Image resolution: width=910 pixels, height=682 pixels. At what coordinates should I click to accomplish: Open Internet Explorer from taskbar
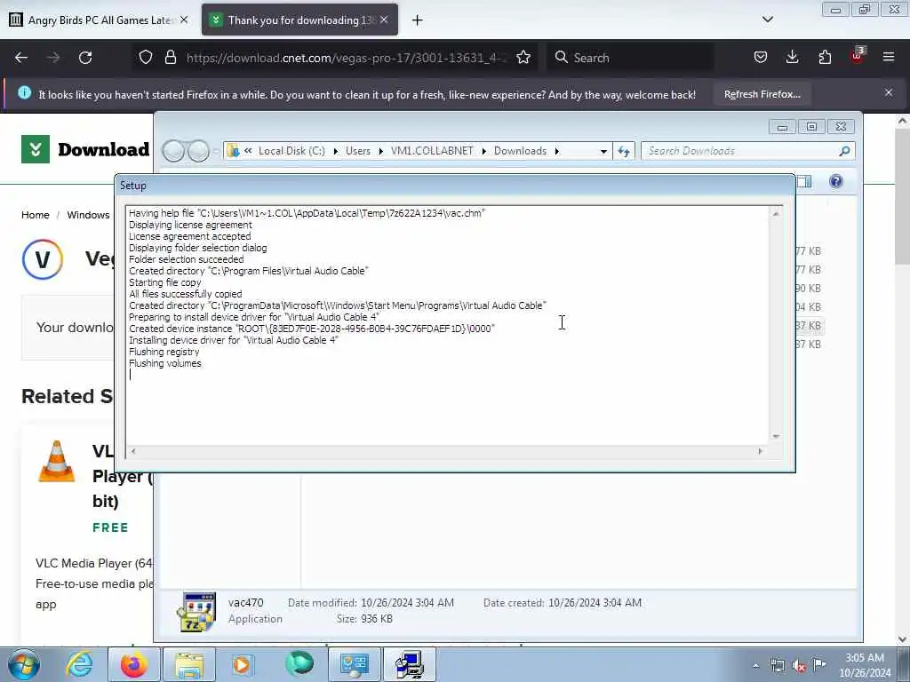click(79, 664)
